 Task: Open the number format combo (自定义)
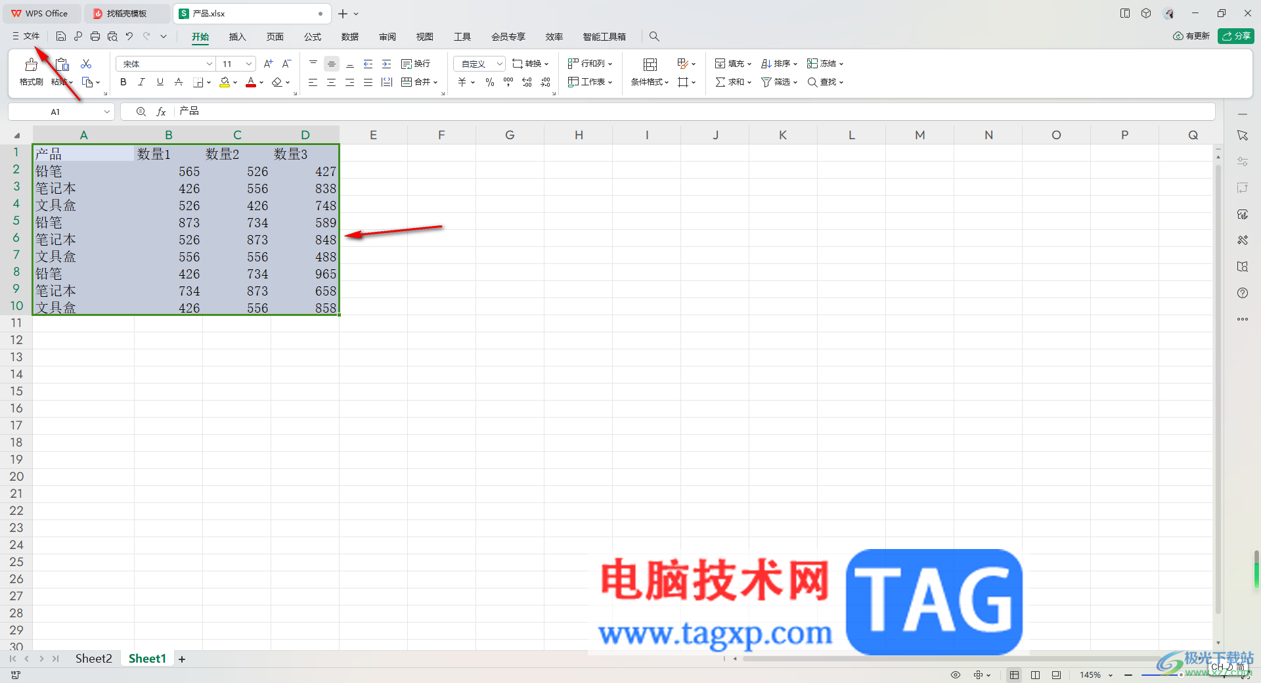click(479, 64)
